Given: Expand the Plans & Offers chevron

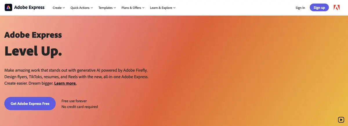Looking at the screenshot, I should coord(143,8).
